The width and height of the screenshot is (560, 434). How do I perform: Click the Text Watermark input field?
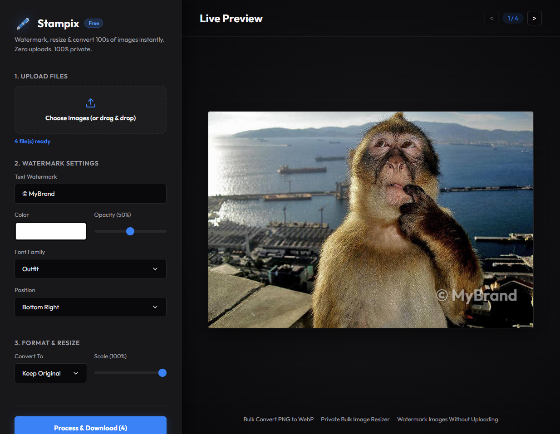(90, 193)
